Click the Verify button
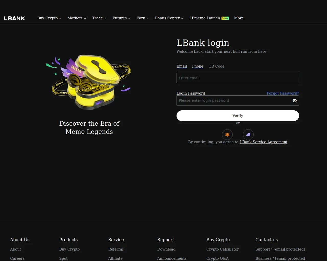 (x=238, y=116)
